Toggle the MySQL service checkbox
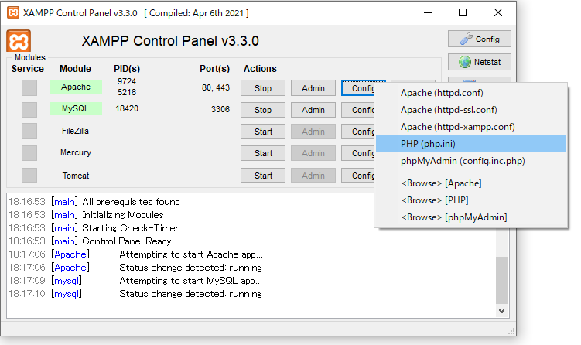 [x=29, y=110]
